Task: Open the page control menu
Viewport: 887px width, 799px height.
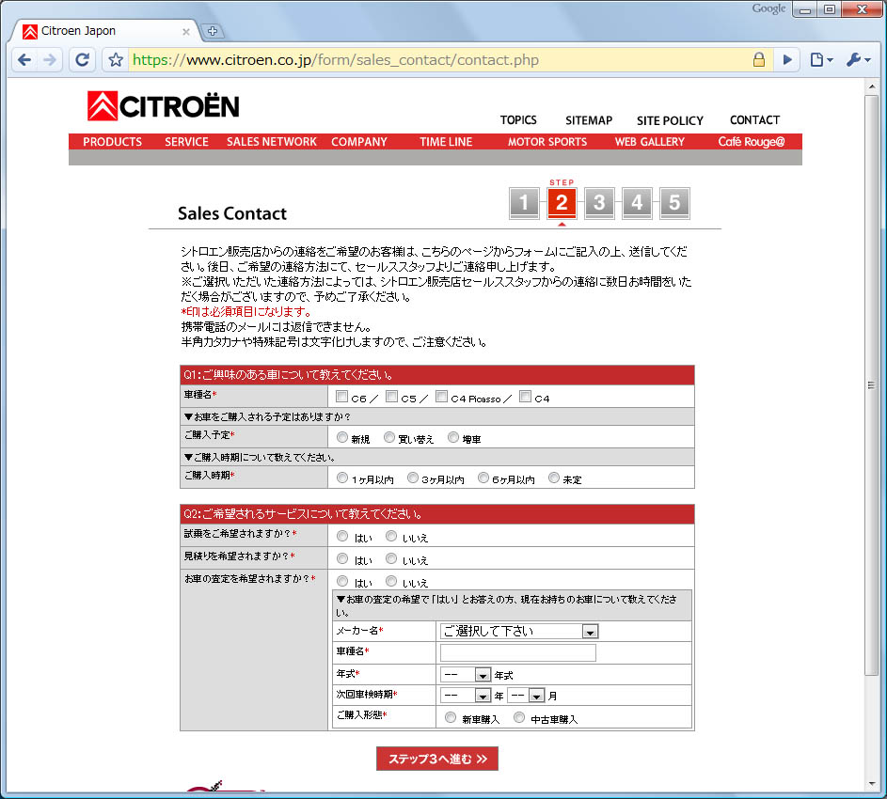Action: click(x=821, y=59)
